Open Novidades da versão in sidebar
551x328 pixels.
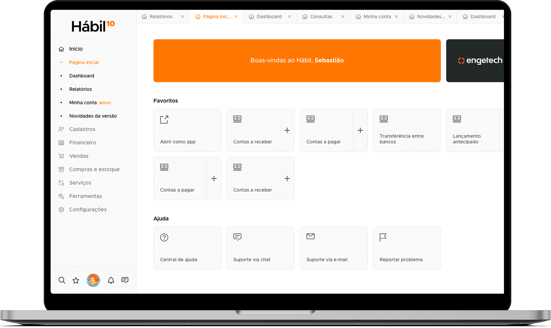pos(93,116)
